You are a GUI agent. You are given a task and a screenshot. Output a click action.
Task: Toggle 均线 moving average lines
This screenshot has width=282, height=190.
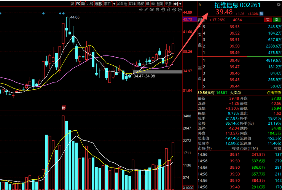coord(132,4)
